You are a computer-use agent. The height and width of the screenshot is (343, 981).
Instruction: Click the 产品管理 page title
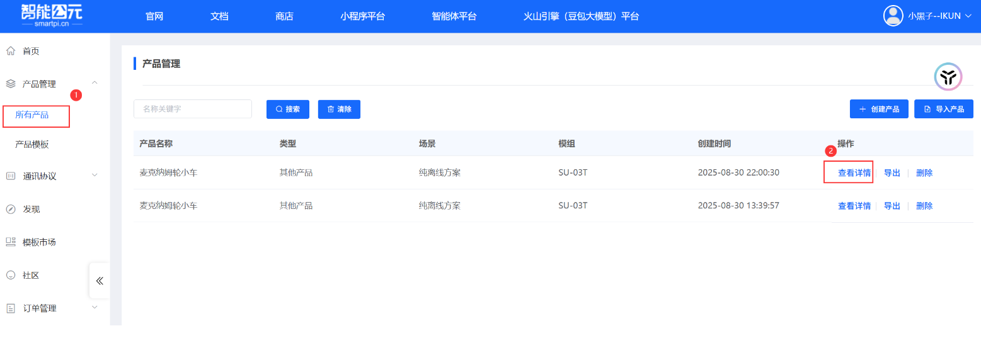coord(161,64)
